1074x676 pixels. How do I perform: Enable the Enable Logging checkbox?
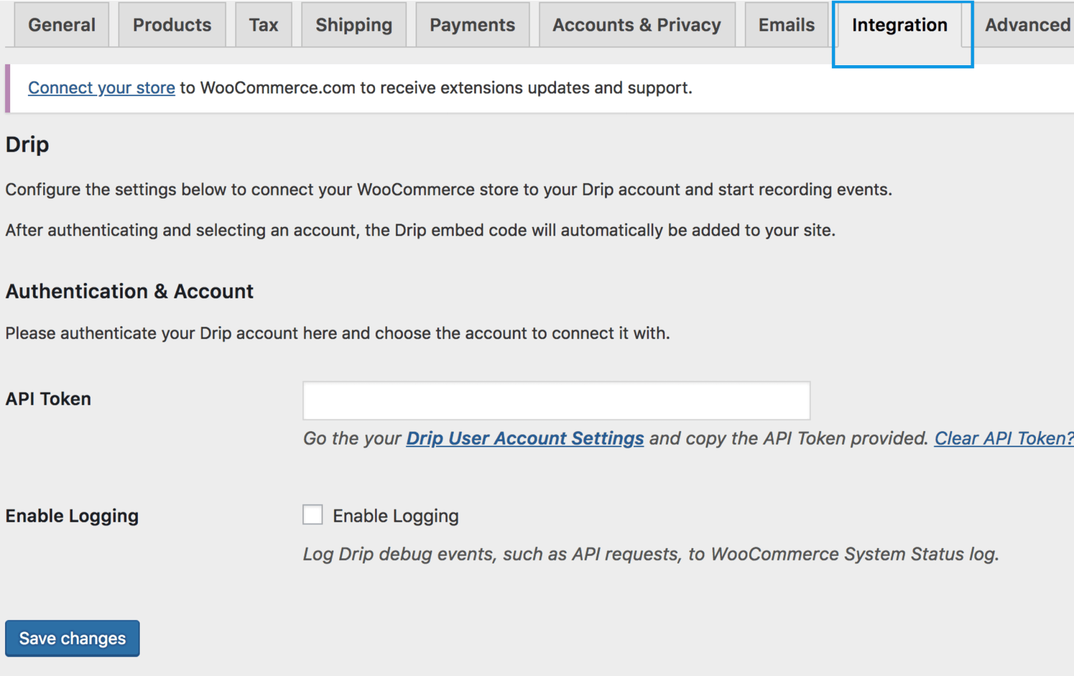click(312, 515)
